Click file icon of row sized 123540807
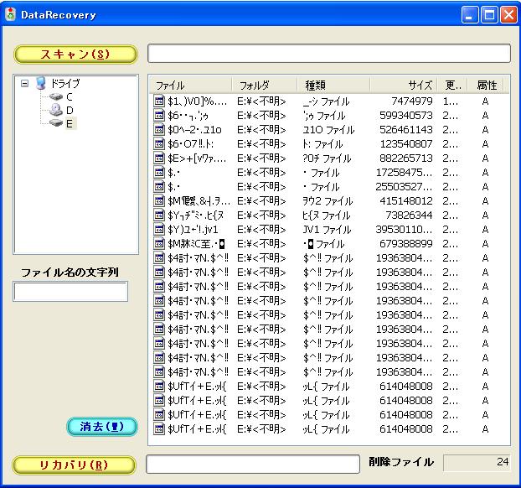This screenshot has height=488, width=521. (x=159, y=143)
